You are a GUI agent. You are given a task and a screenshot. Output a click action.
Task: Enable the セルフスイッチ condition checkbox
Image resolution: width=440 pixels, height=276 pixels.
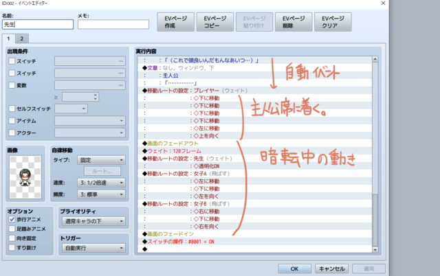(x=12, y=108)
